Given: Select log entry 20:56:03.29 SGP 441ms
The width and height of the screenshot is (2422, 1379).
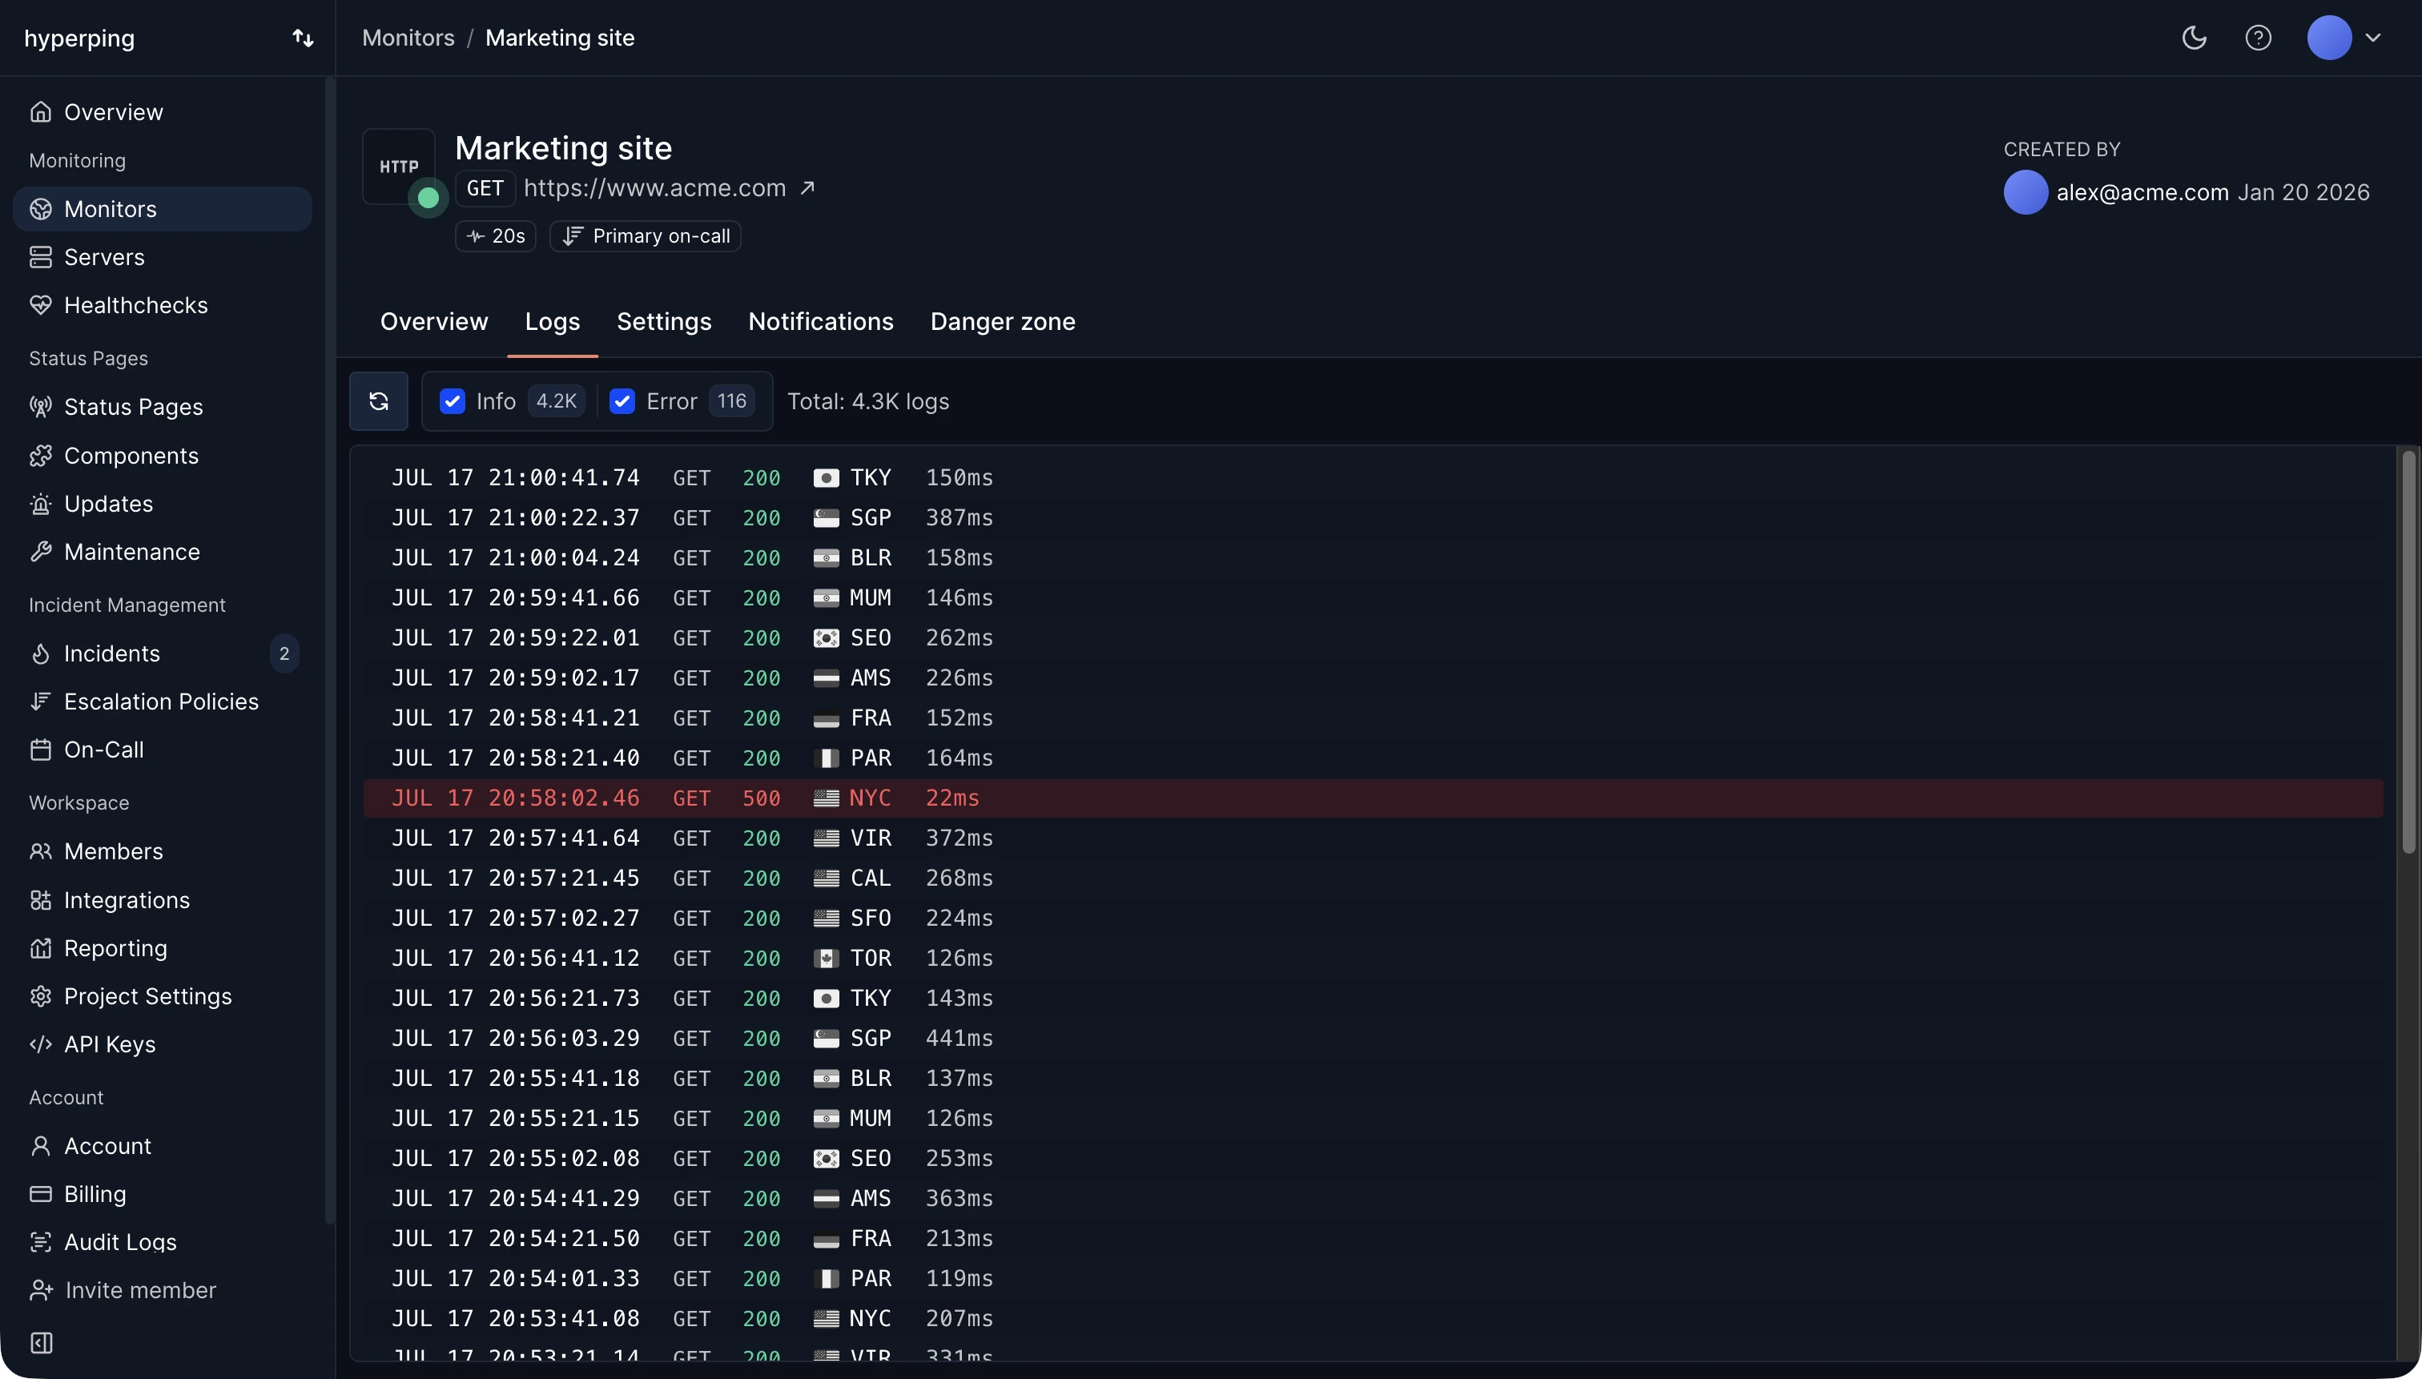Looking at the screenshot, I should coord(1373,1038).
